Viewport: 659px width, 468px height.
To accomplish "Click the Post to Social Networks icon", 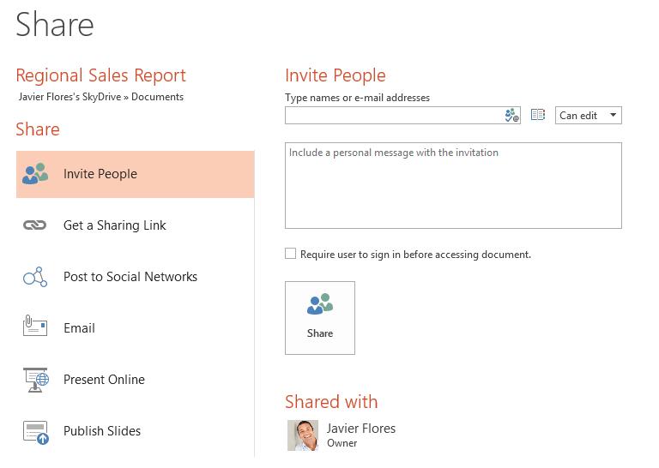I will point(34,277).
